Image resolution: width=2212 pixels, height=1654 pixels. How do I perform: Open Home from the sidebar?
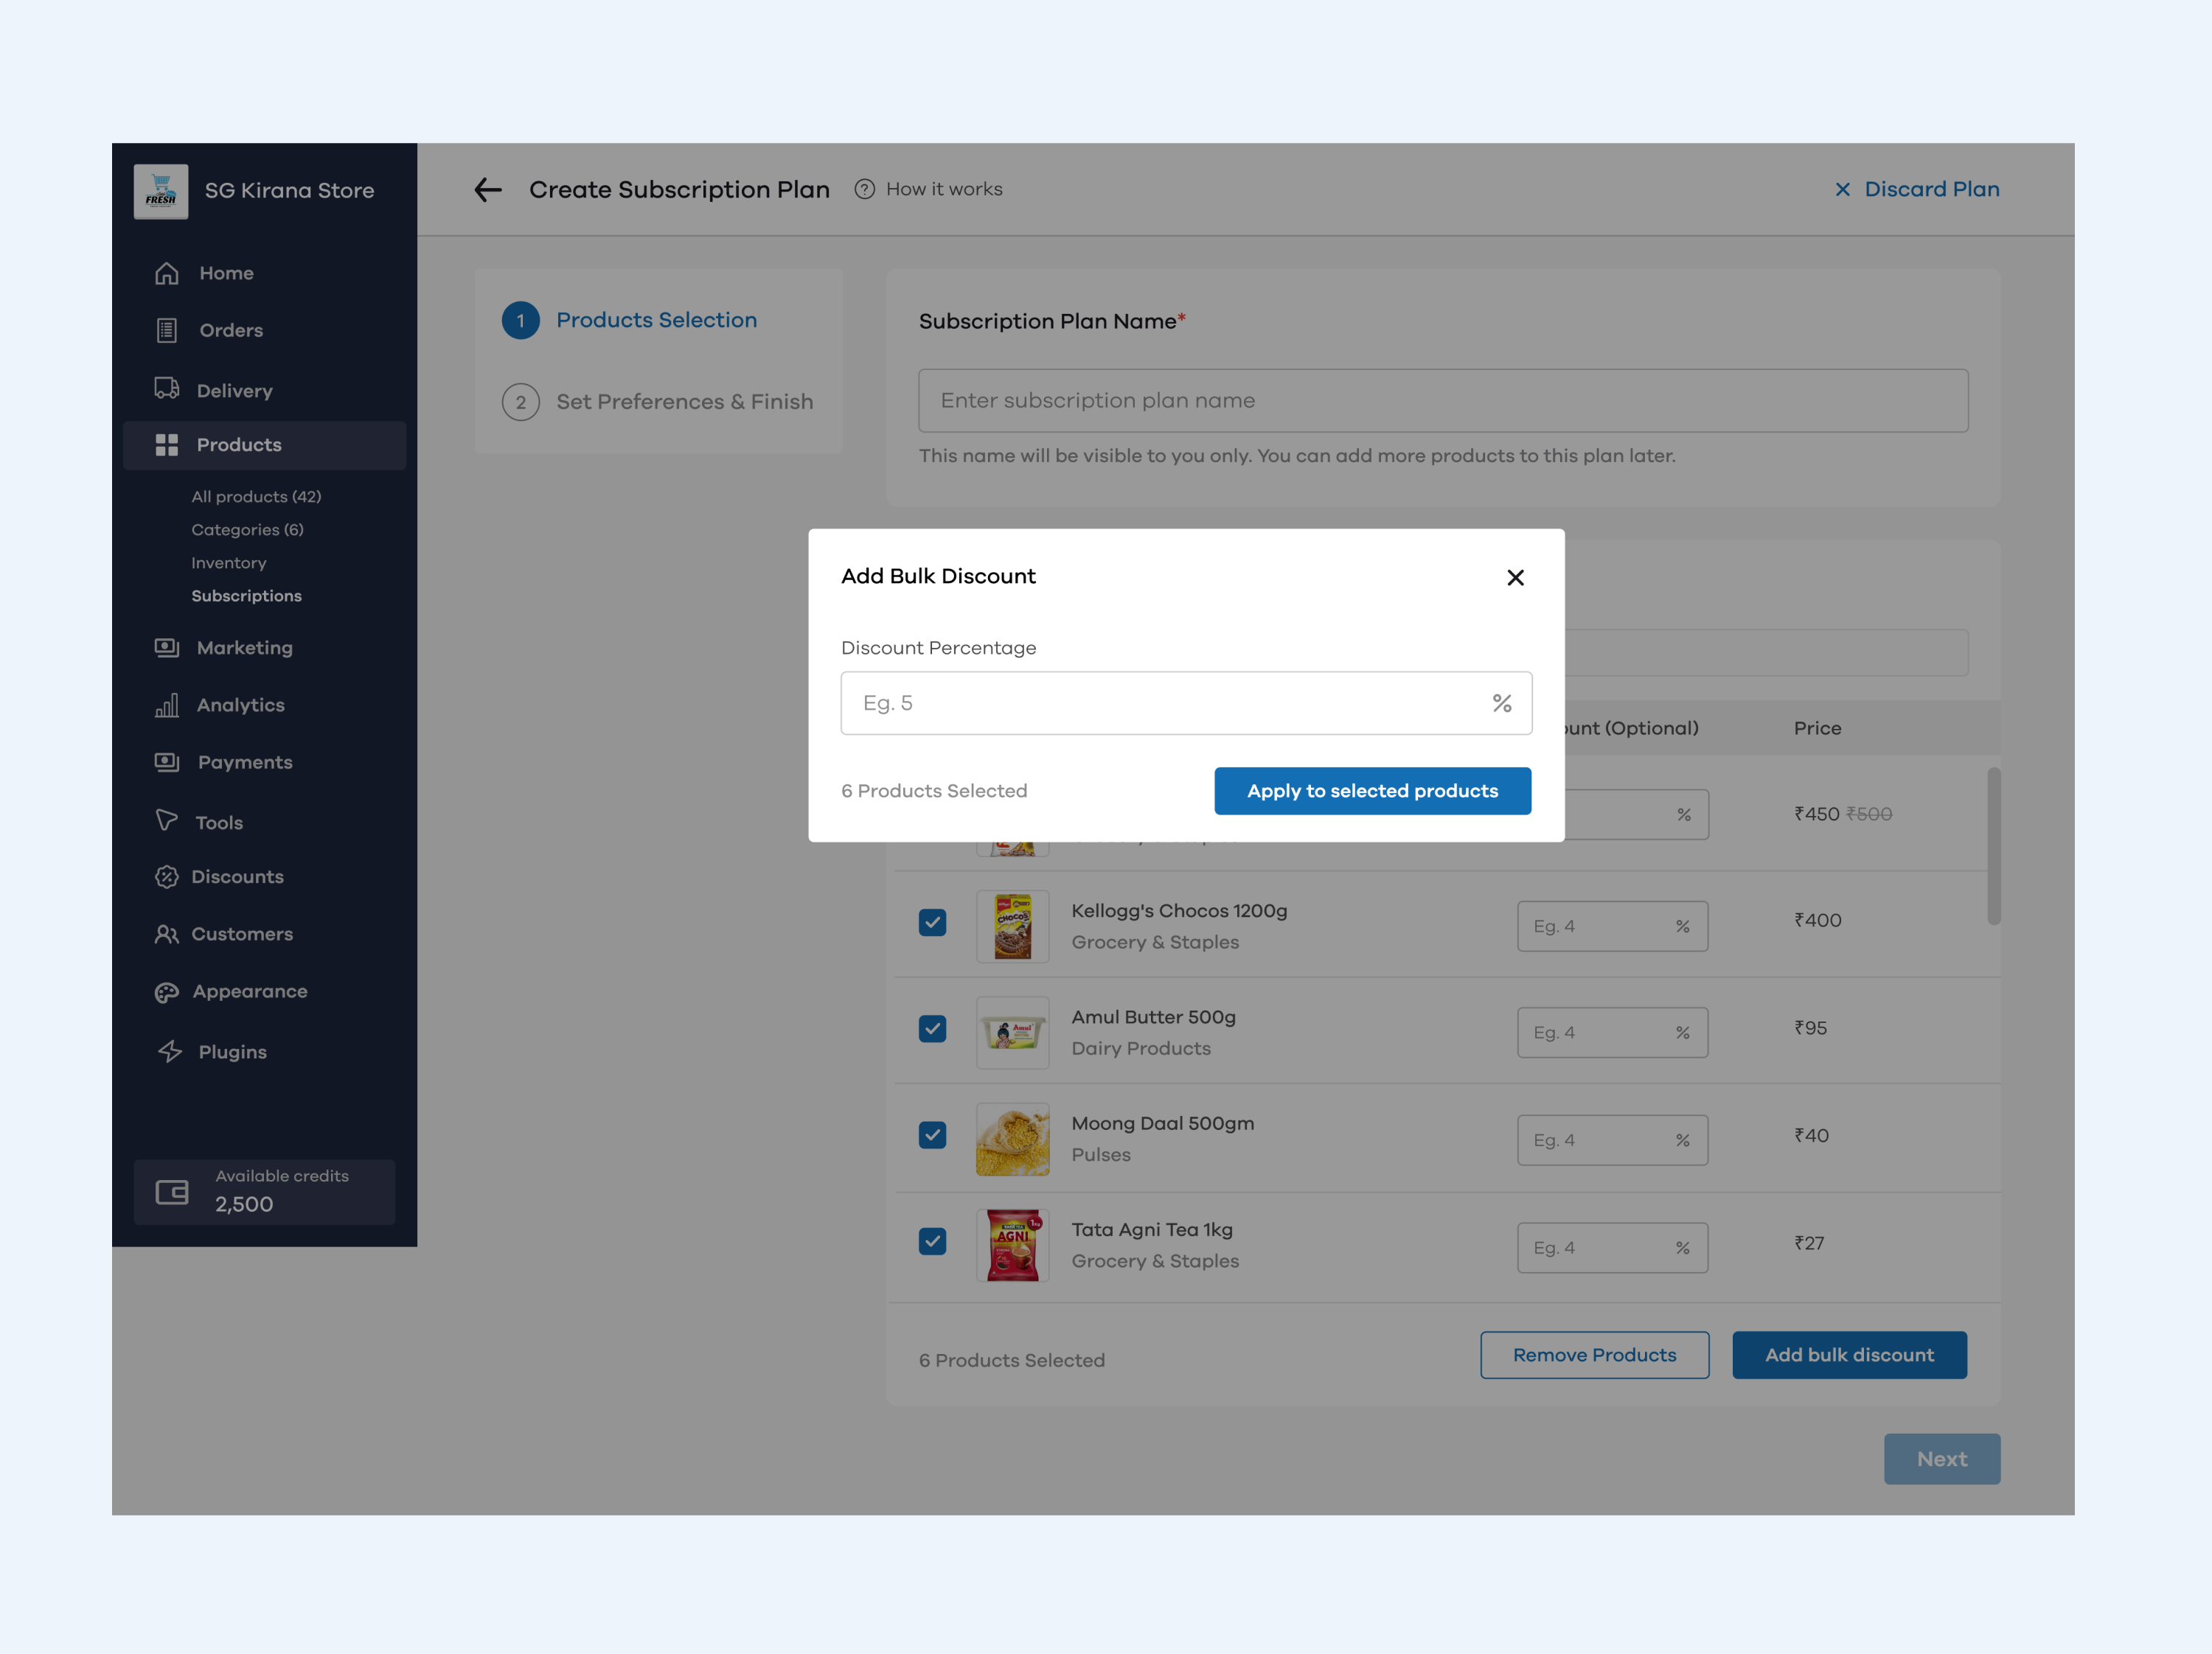tap(226, 273)
